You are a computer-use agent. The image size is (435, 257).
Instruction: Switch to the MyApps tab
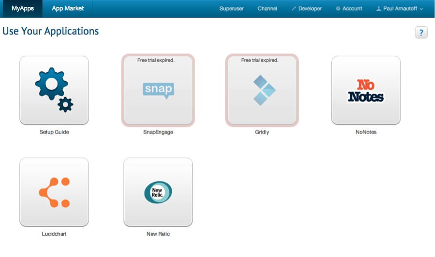point(23,9)
